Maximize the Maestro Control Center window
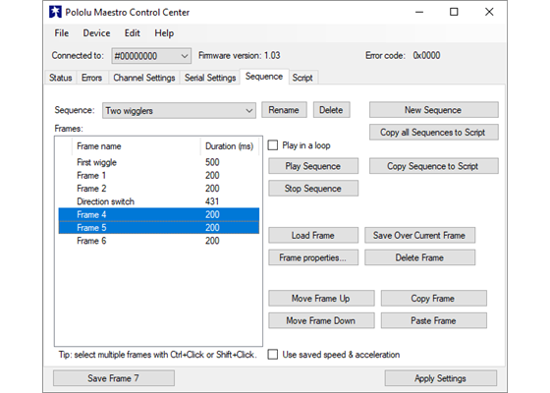 pyautogui.click(x=454, y=12)
